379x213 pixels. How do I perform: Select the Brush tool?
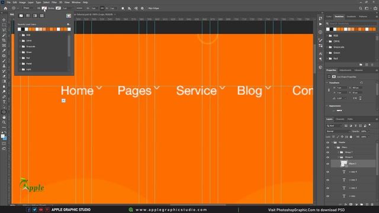(4, 61)
